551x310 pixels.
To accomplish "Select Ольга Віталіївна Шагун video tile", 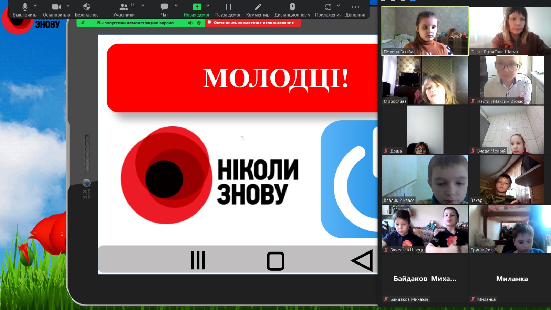I will pos(510,31).
